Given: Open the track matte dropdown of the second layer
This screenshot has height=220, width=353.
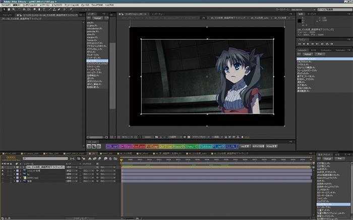Looking at the screenshot, I should pyautogui.click(x=88, y=171).
